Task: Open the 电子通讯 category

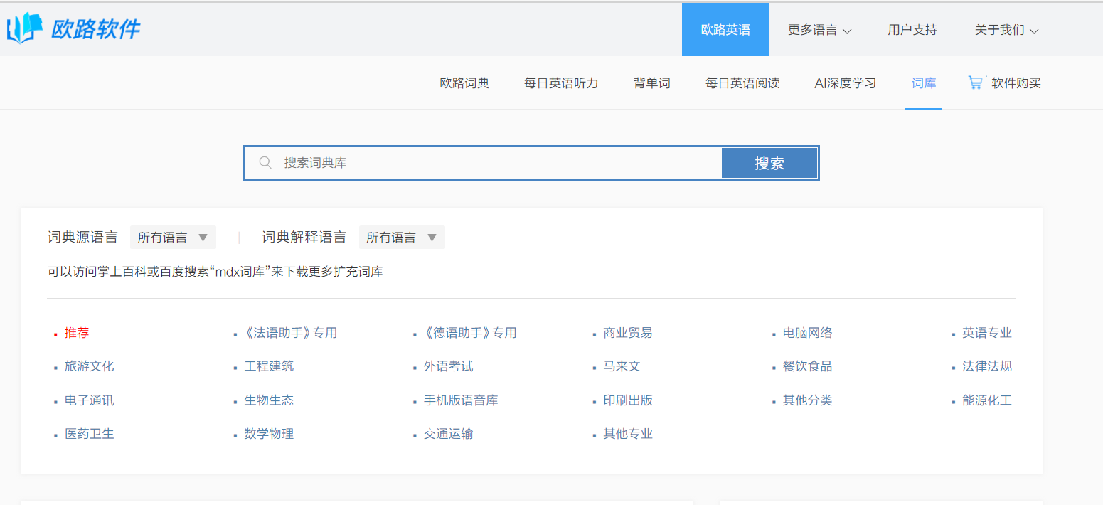Action: [x=90, y=400]
